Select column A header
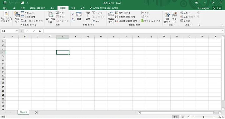 (x=12, y=37)
